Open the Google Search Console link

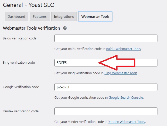pos(126,98)
